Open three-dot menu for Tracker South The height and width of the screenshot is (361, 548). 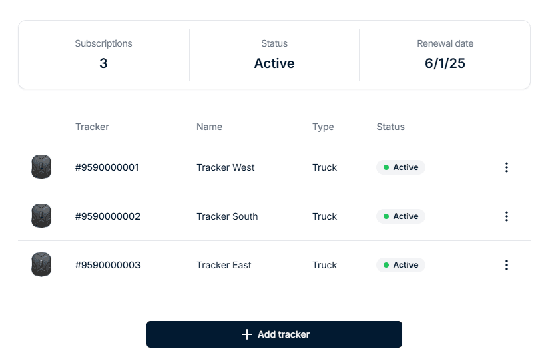tap(506, 216)
